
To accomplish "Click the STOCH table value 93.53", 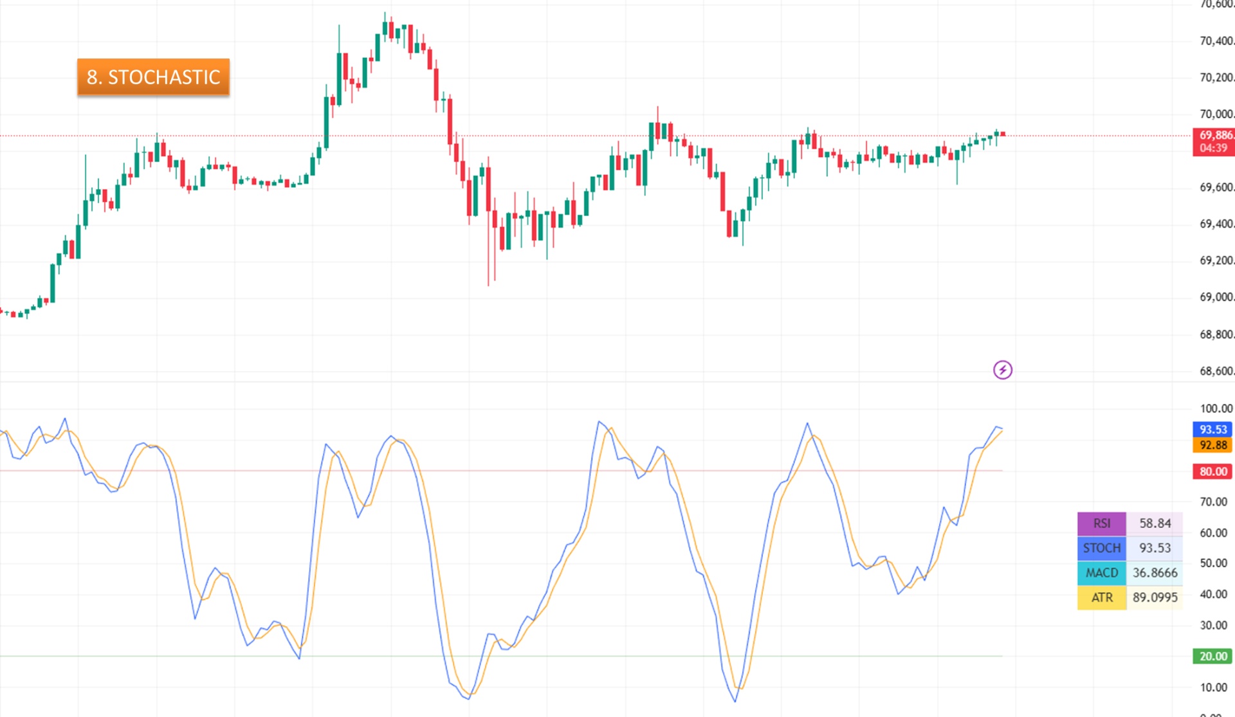I will 1155,548.
